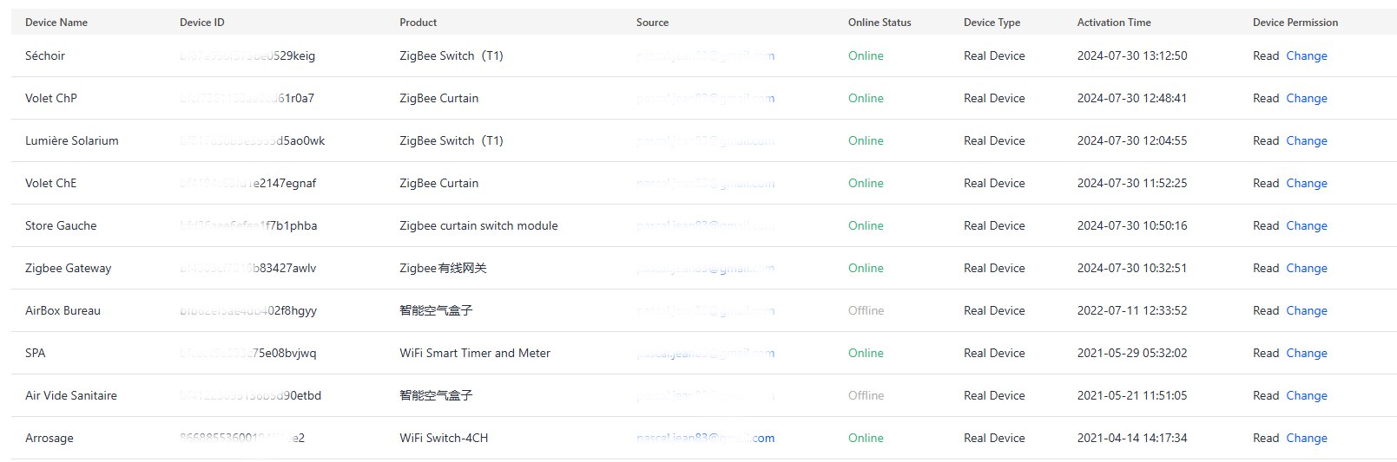The image size is (1397, 462).
Task: Click the Device Permission column header
Action: click(x=1295, y=23)
